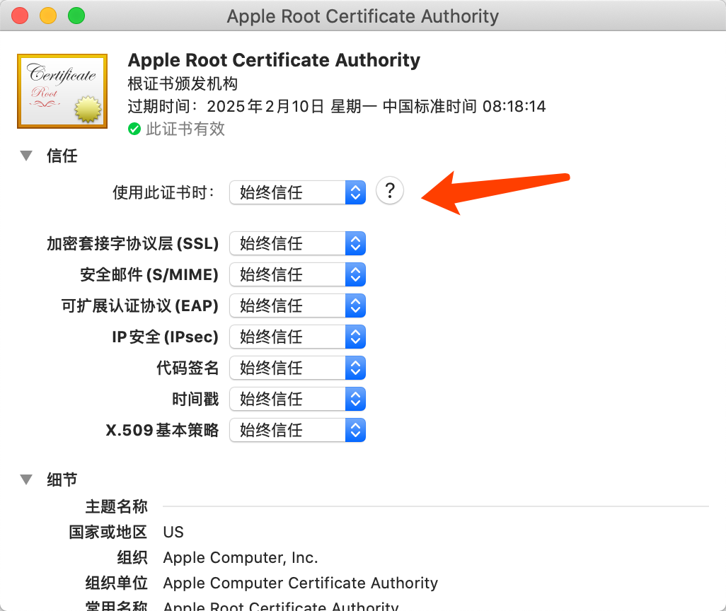Screen dimensions: 726x611
Task: Click the 组织单位 field label
Action: tap(117, 583)
